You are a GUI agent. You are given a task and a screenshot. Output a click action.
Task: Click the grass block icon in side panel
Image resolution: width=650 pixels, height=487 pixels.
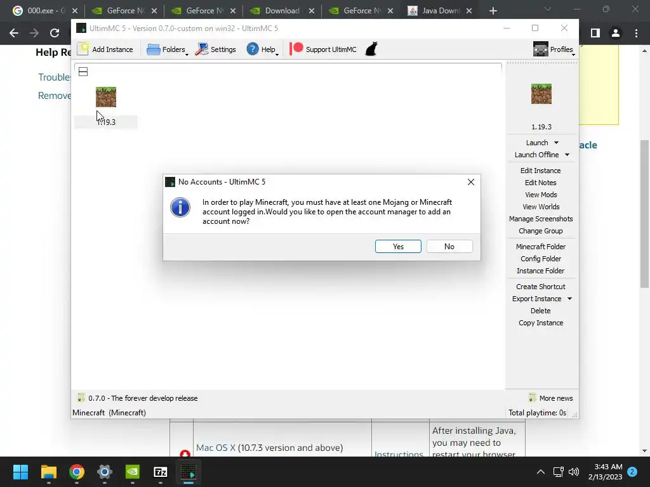(x=541, y=94)
